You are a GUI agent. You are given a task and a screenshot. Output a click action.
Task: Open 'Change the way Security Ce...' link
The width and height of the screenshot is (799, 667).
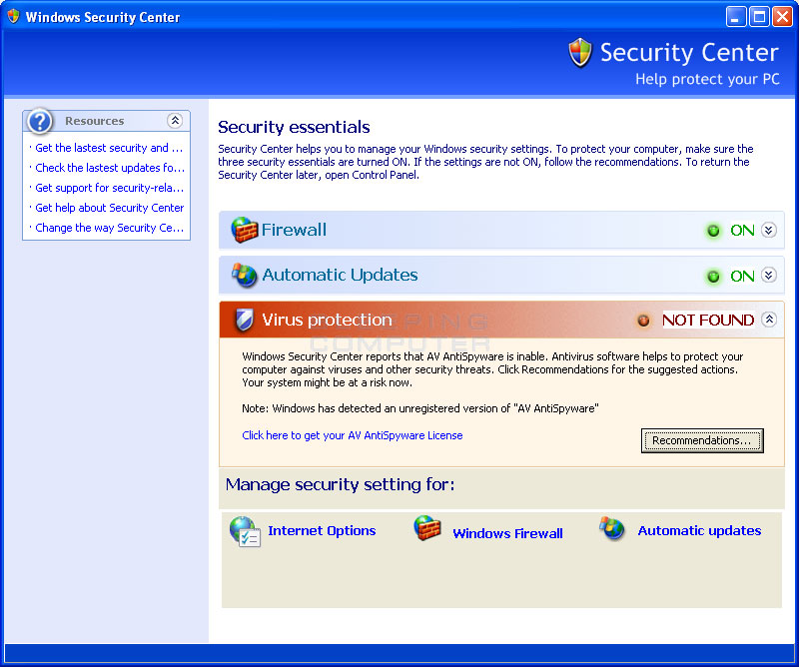click(x=109, y=228)
